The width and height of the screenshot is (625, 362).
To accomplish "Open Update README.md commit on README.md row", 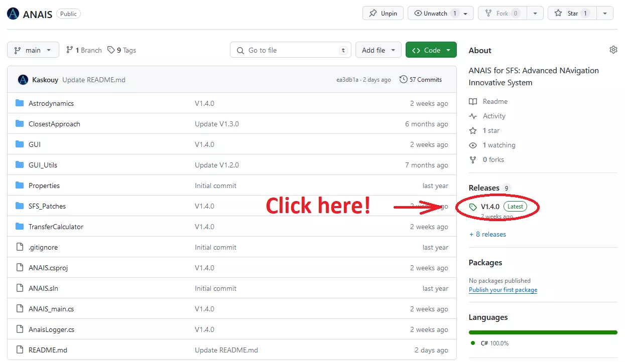I will [226, 350].
